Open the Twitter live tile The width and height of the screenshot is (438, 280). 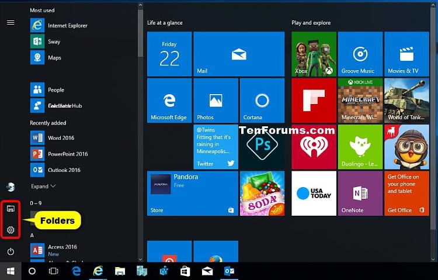(x=215, y=147)
